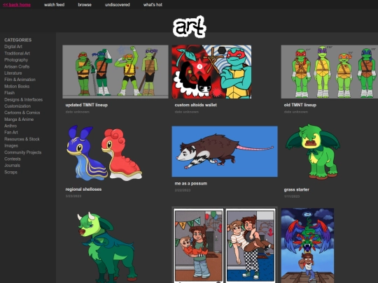The width and height of the screenshot is (378, 283).
Task: Select Digital Art category
Action: [x=13, y=46]
